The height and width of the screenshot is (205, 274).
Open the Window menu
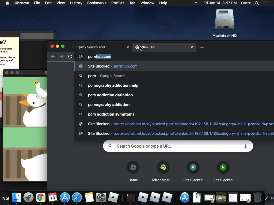(x=147, y=3)
